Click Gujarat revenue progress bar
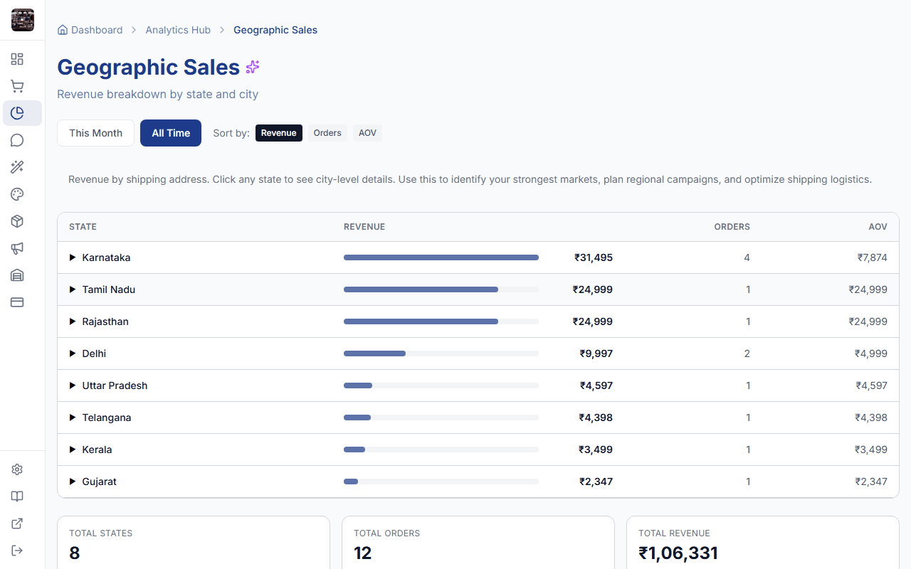This screenshot has width=911, height=569. [x=441, y=482]
